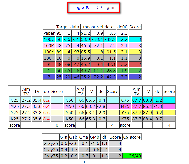This screenshot has width=189, height=164.
Task: Click the blue B row label
Action: point(49,77)
